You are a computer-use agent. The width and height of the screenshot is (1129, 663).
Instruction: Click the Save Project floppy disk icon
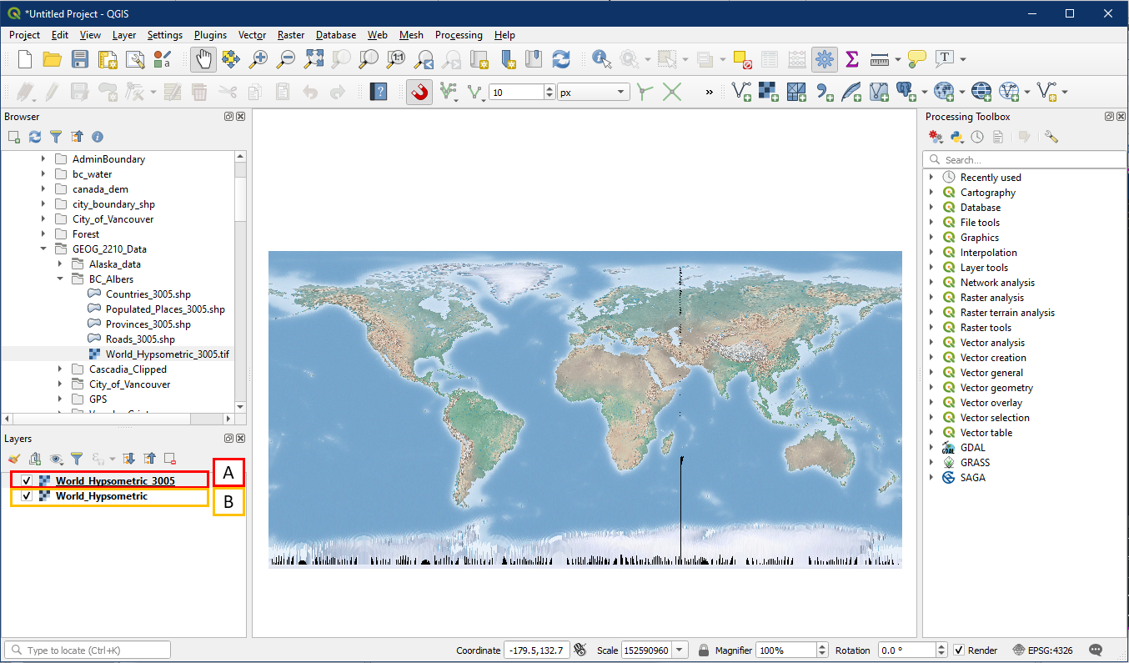(80, 59)
